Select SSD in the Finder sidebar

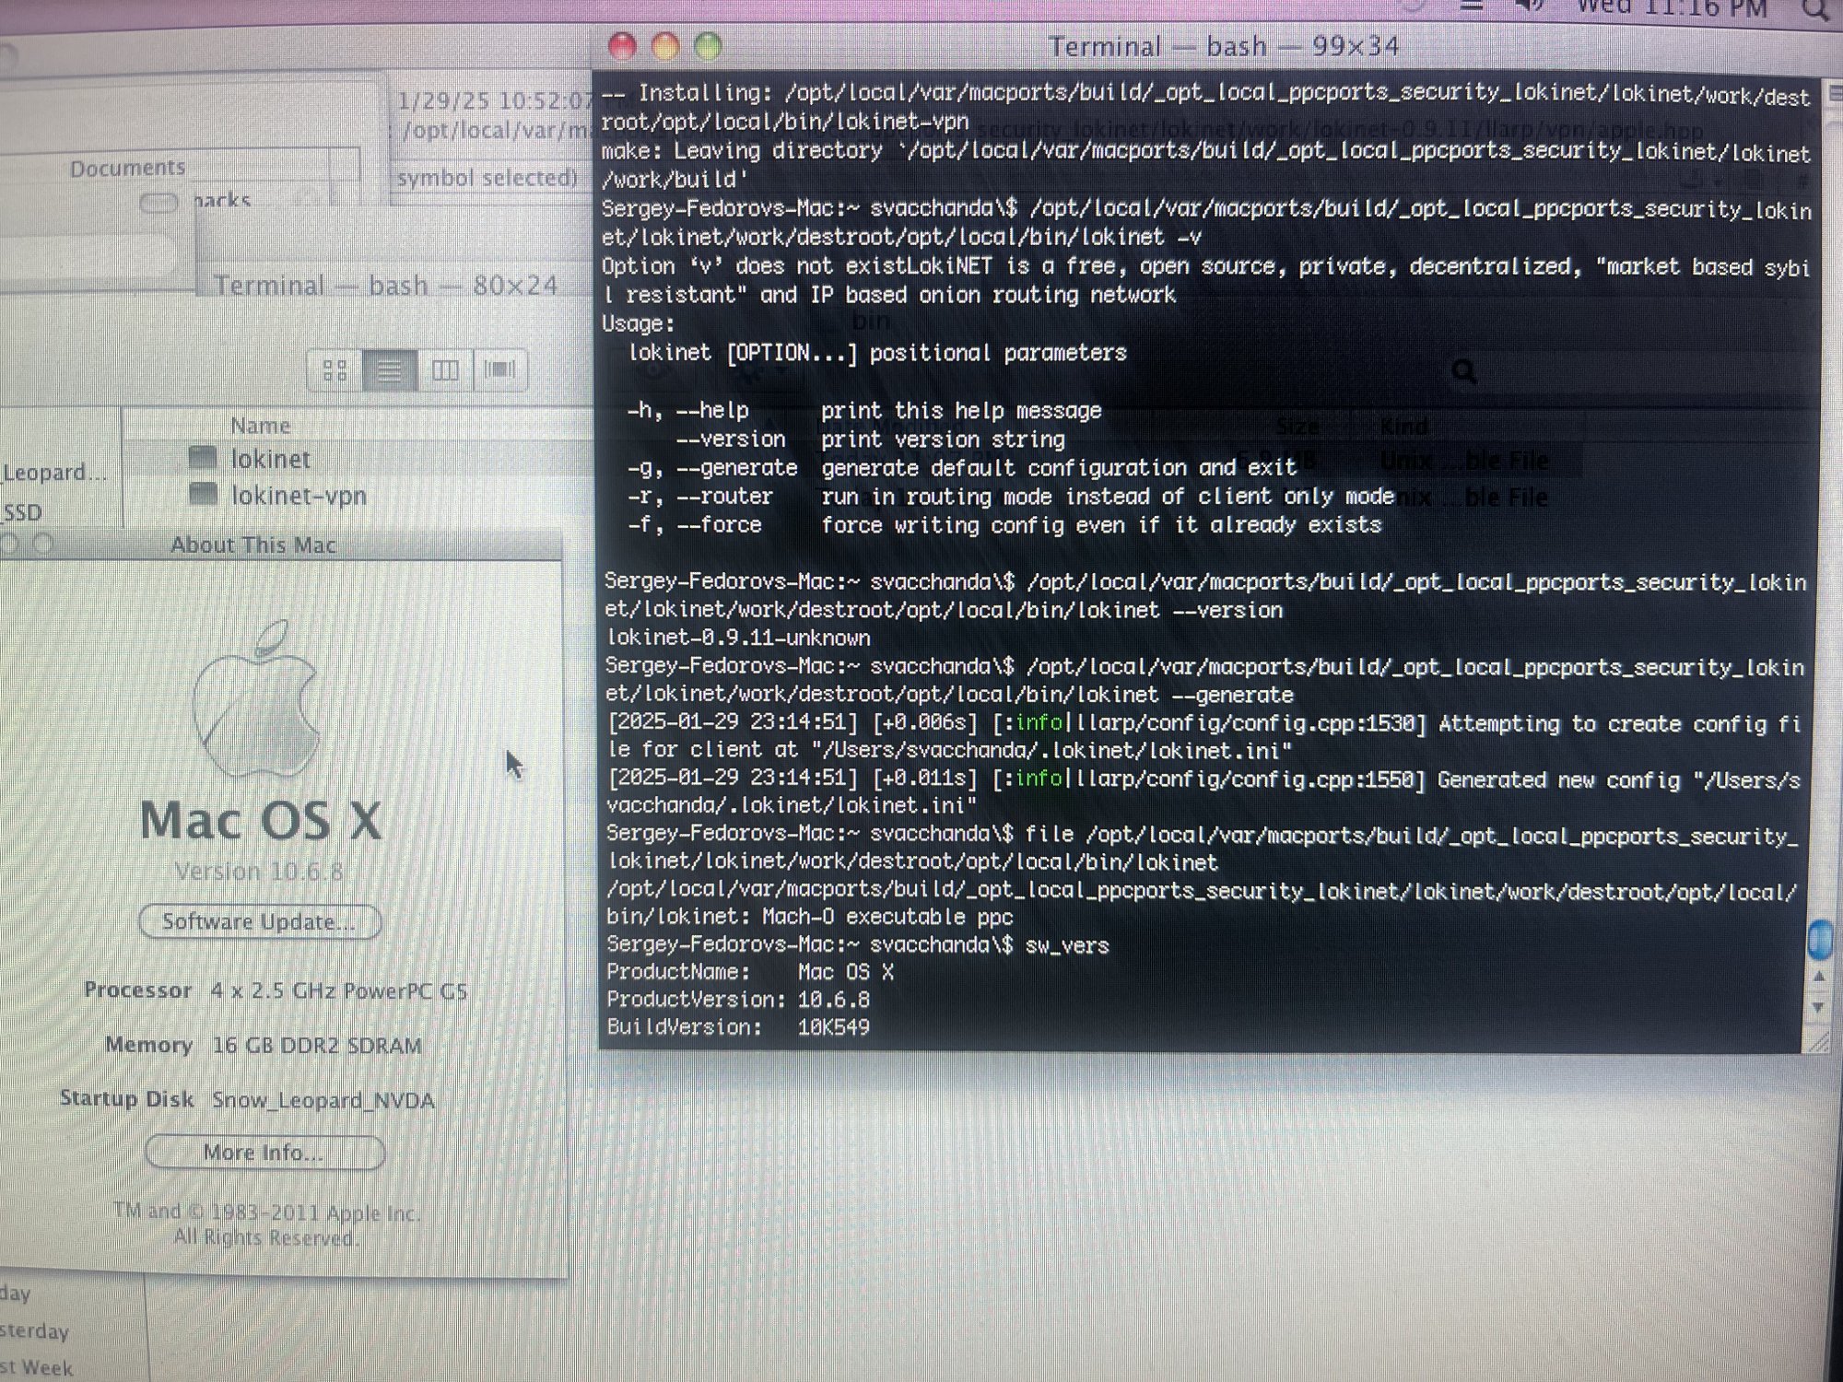click(x=23, y=512)
